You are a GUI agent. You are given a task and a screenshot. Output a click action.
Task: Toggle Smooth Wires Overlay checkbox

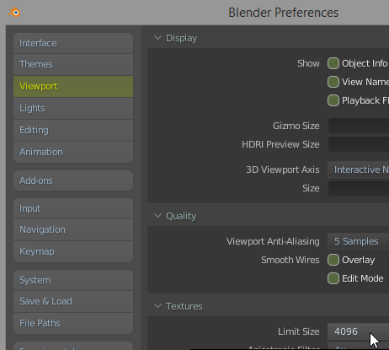(333, 260)
